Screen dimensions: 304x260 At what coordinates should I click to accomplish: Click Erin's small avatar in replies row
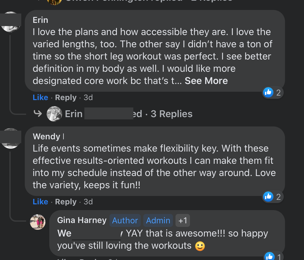pyautogui.click(x=54, y=114)
